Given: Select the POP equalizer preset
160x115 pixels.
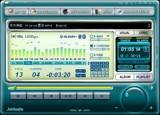Looking at the screenshot, I should pos(28,63).
